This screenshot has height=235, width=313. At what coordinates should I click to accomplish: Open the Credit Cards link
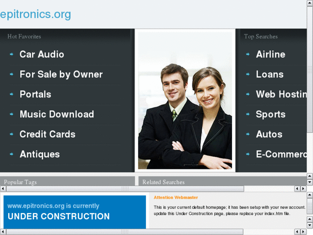coord(47,134)
